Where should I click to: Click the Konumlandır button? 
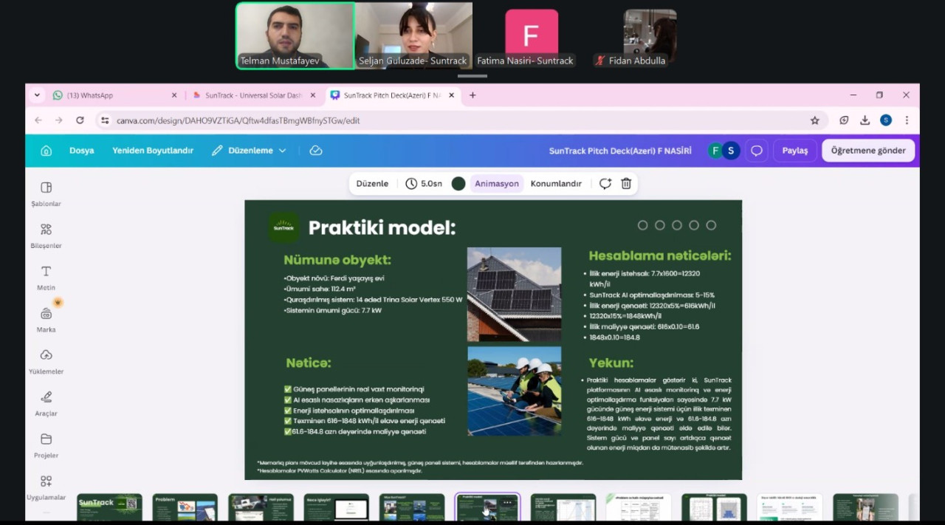(x=556, y=184)
